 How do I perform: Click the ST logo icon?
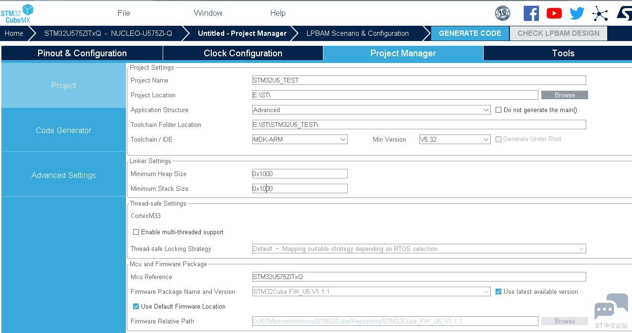(624, 13)
